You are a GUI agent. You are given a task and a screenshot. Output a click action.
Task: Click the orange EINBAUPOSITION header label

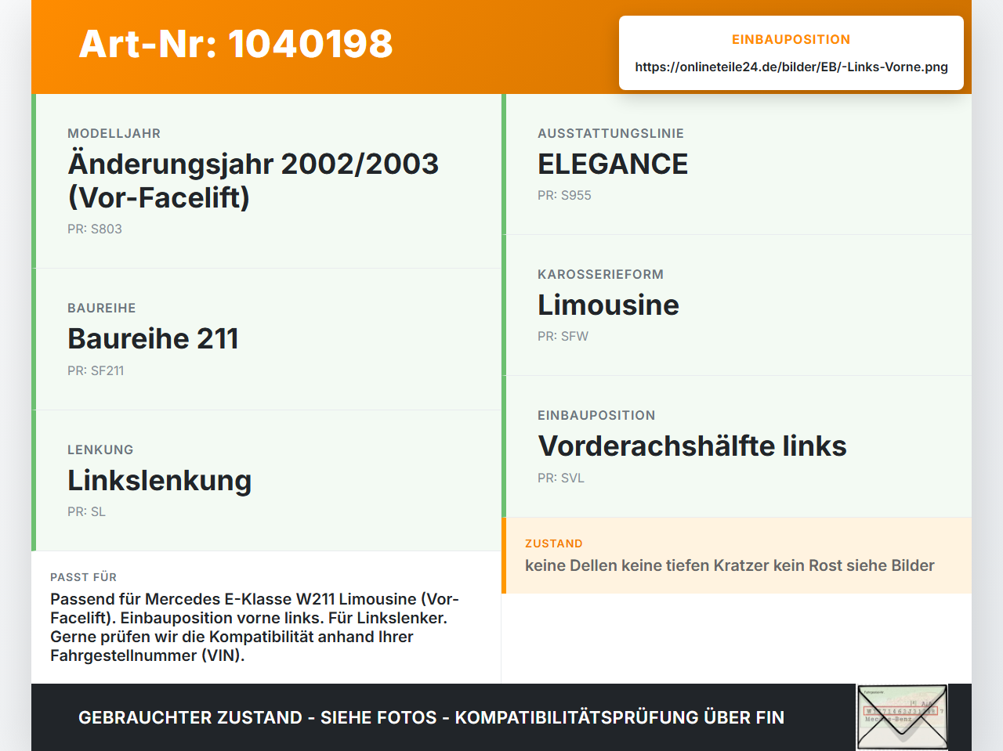791,39
